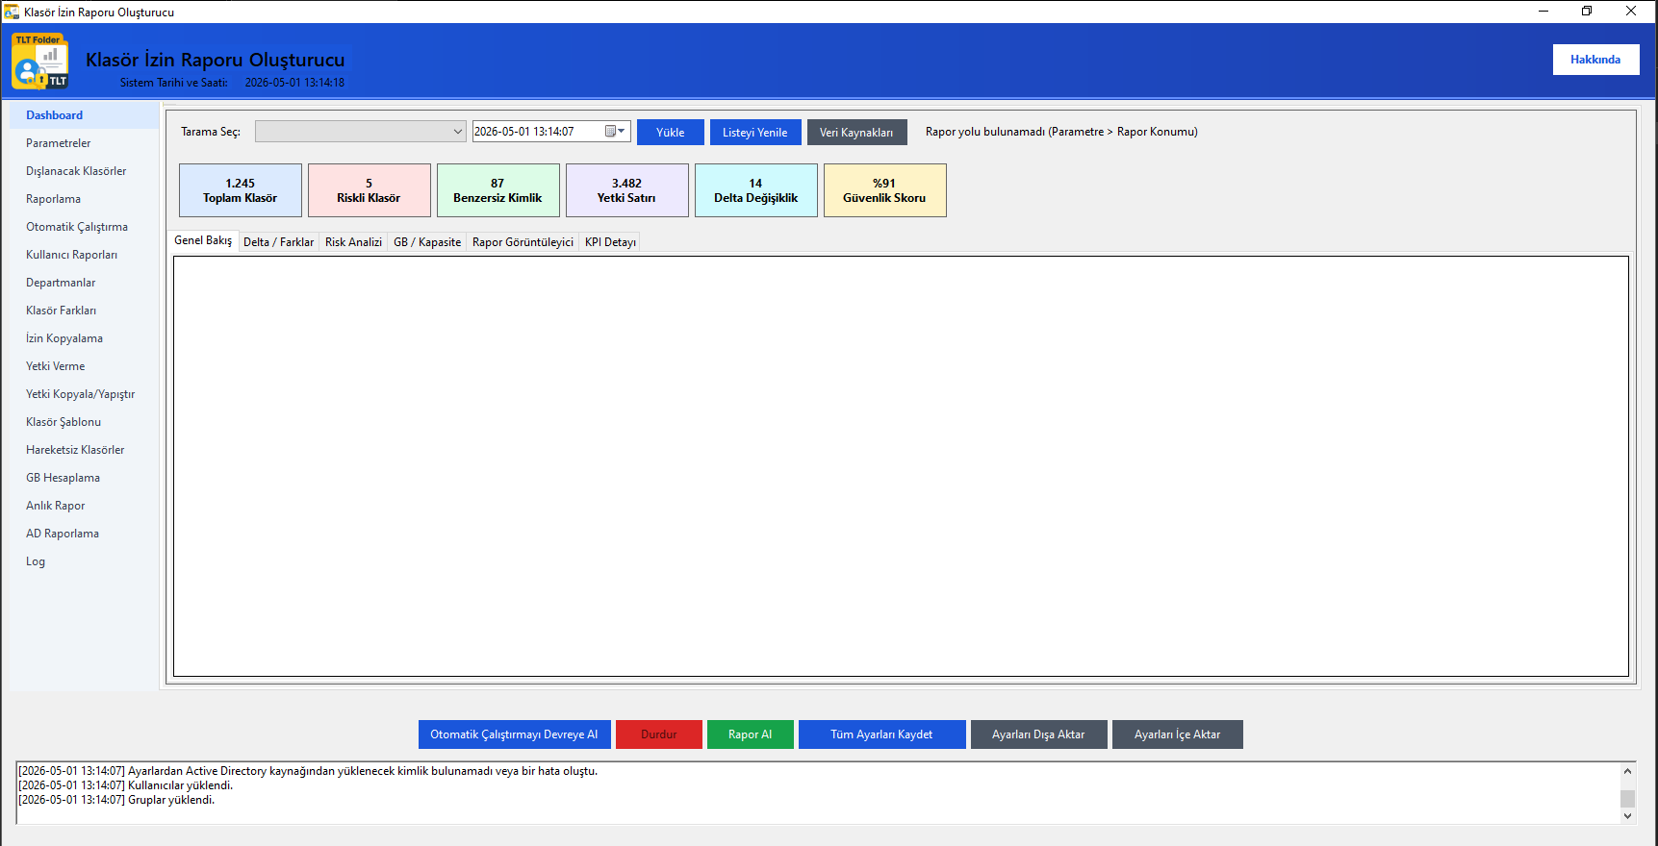Image resolution: width=1658 pixels, height=846 pixels.
Task: Click the Yetki Satırı KPI card
Action: coord(627,190)
